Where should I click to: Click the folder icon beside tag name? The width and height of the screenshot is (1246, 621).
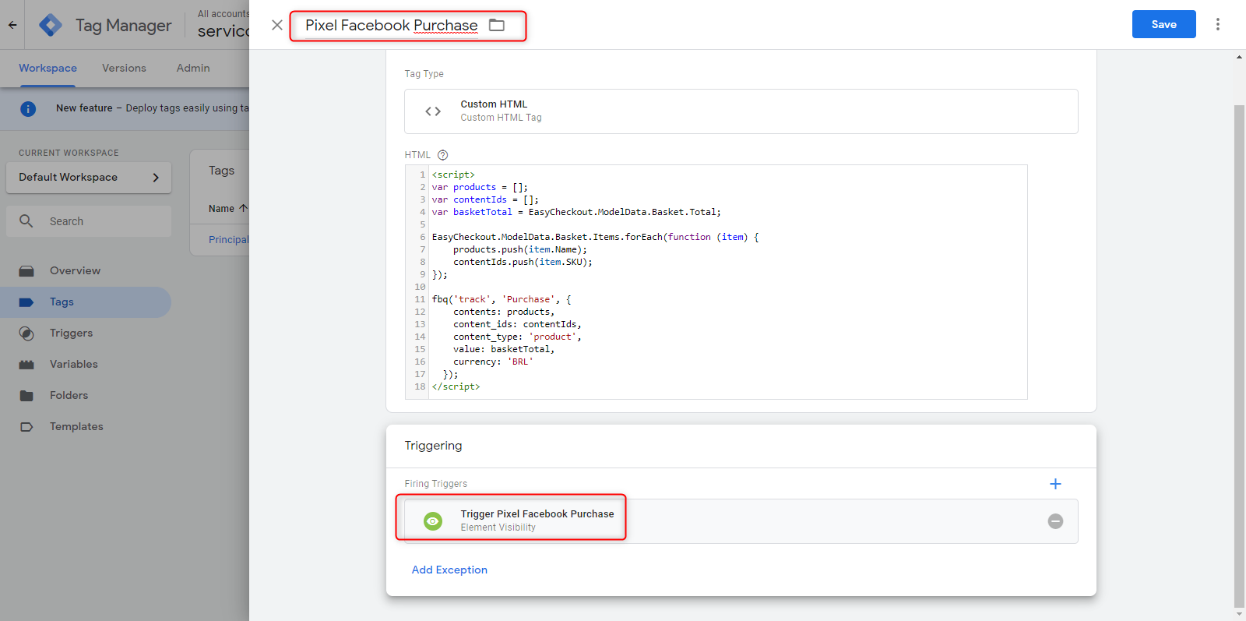pos(497,25)
